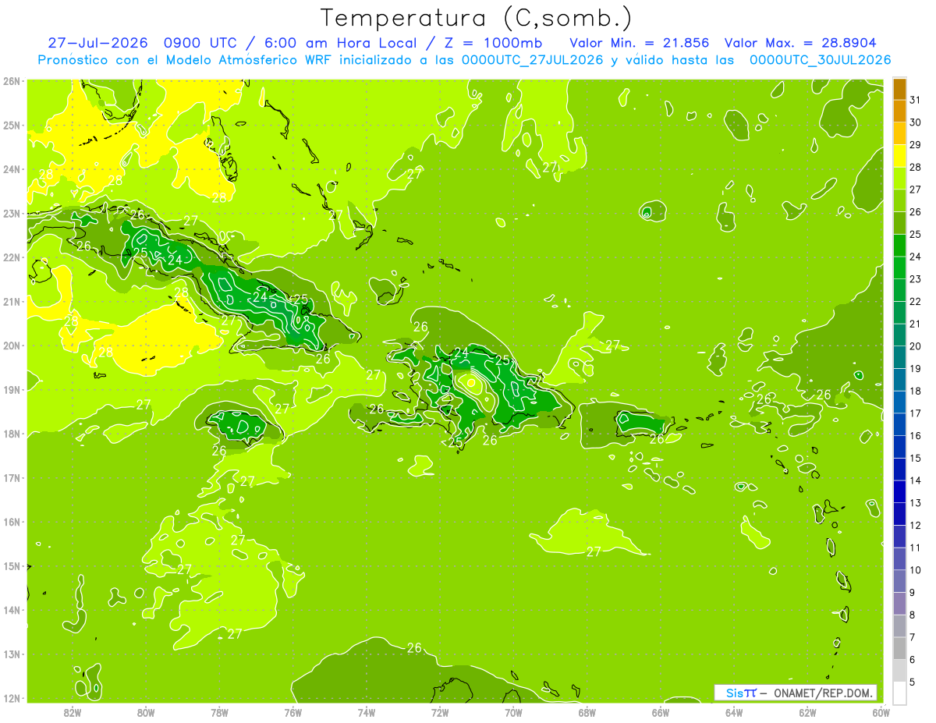Select valid-until text "0000UTC_30JUL2026"
The height and width of the screenshot is (723, 936).
coord(820,59)
